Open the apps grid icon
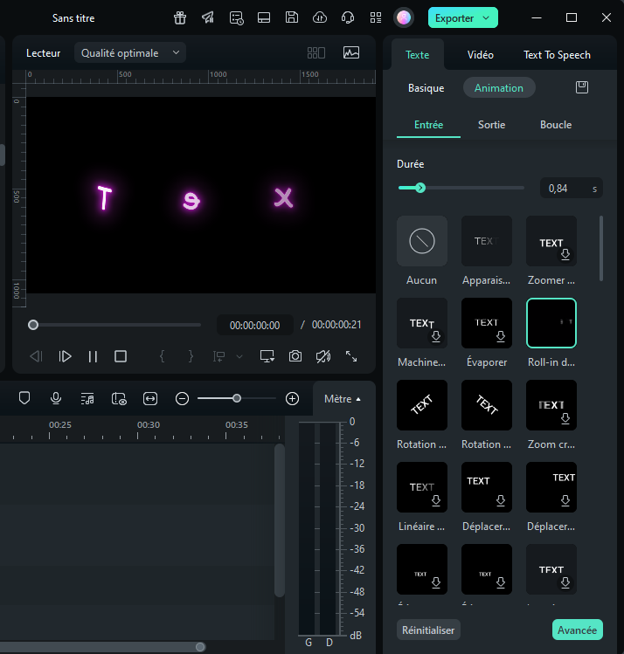The width and height of the screenshot is (624, 654). point(376,17)
